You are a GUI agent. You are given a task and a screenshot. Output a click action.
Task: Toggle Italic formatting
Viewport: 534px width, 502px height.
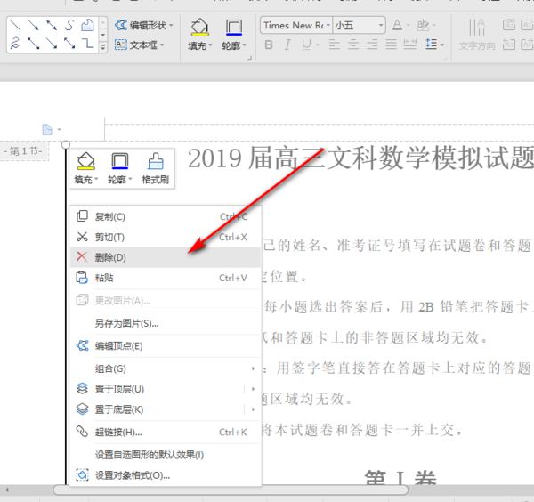point(287,45)
